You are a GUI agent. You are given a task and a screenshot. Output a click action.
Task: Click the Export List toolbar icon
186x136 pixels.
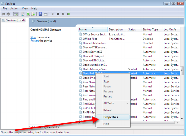pos(33,14)
